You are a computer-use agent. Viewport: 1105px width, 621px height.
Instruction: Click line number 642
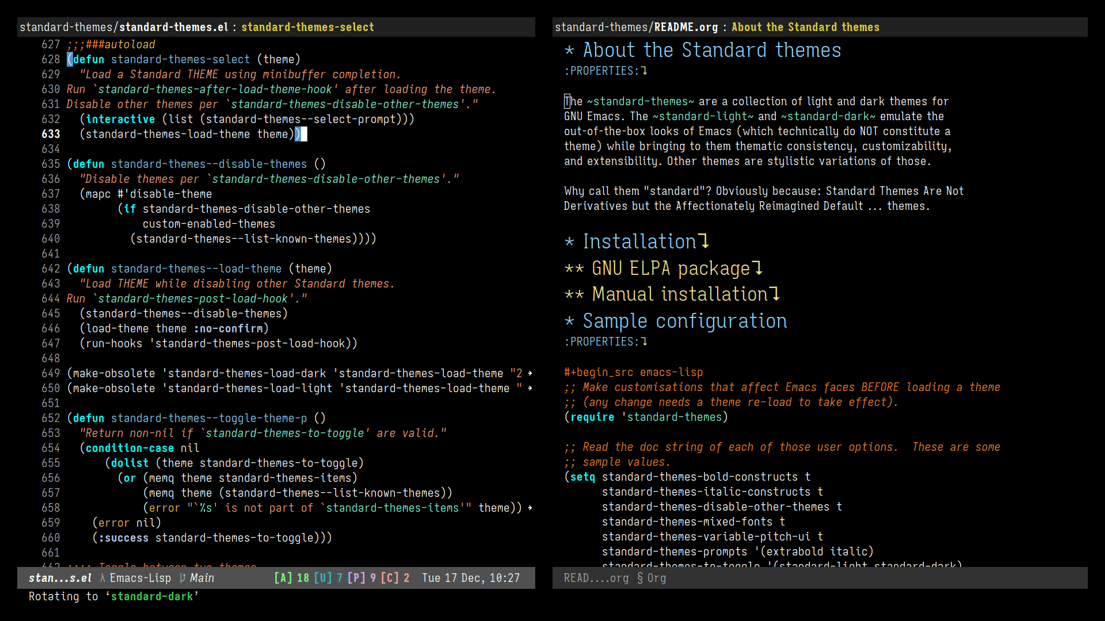(51, 269)
